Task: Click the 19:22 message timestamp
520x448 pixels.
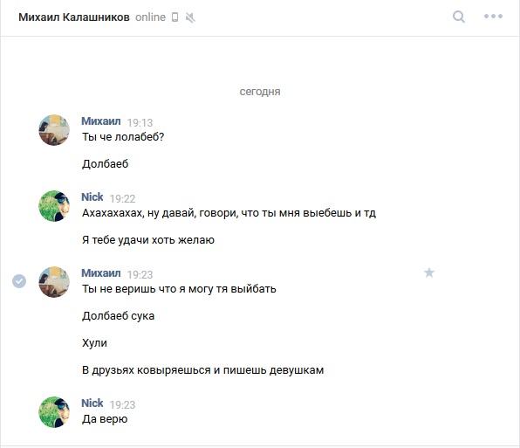Action: [122, 199]
